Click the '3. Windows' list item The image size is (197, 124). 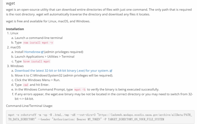point(15,66)
